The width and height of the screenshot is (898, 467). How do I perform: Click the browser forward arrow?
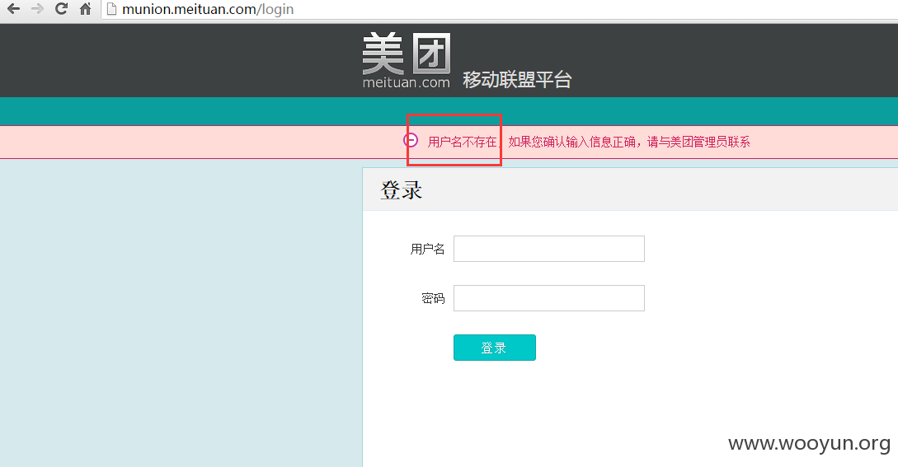[37, 9]
